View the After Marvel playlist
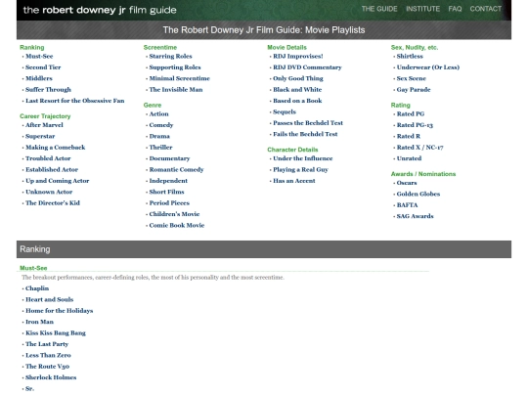528x396 pixels. point(44,125)
